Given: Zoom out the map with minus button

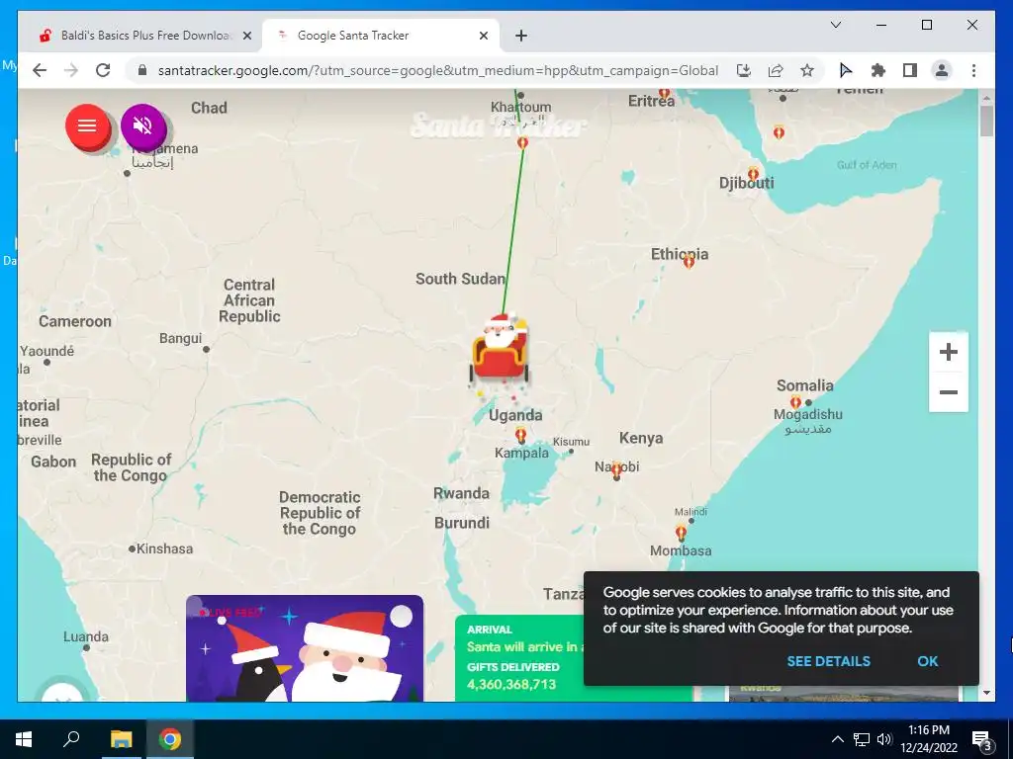Looking at the screenshot, I should point(949,391).
